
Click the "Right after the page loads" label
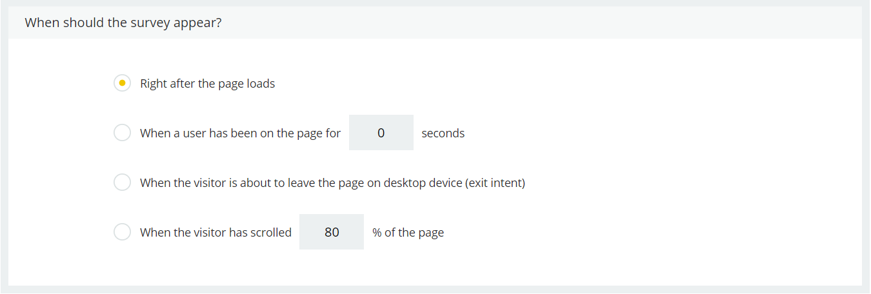[x=208, y=84]
